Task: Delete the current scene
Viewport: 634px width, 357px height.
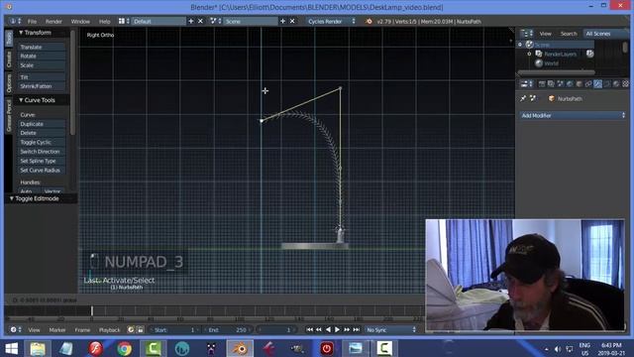Action: click(292, 21)
